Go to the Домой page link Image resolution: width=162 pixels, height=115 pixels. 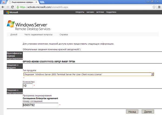(x=14, y=34)
